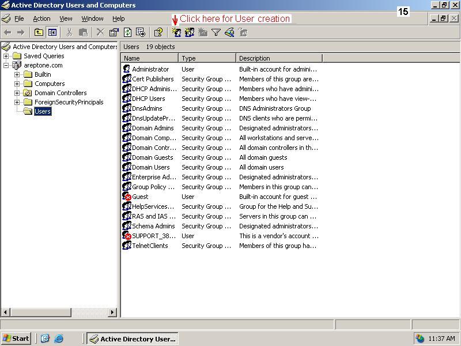461x346 pixels.
Task: Select the Cert Publishers row
Action: click(221, 79)
